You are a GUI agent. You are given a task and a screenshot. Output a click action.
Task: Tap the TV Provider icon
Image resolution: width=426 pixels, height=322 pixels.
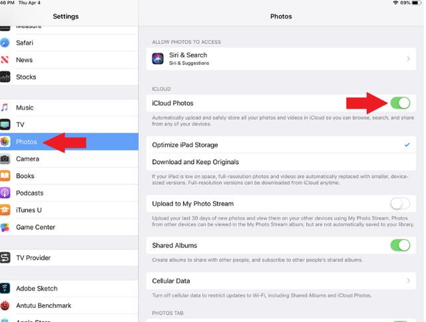coord(5,258)
